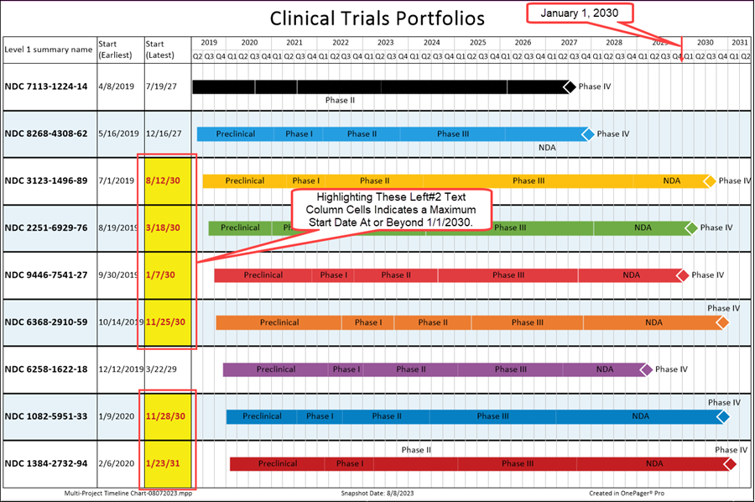Image resolution: width=755 pixels, height=502 pixels.
Task: Click the orange diamond on NDC 6368-2910-59 row
Action: tap(721, 322)
